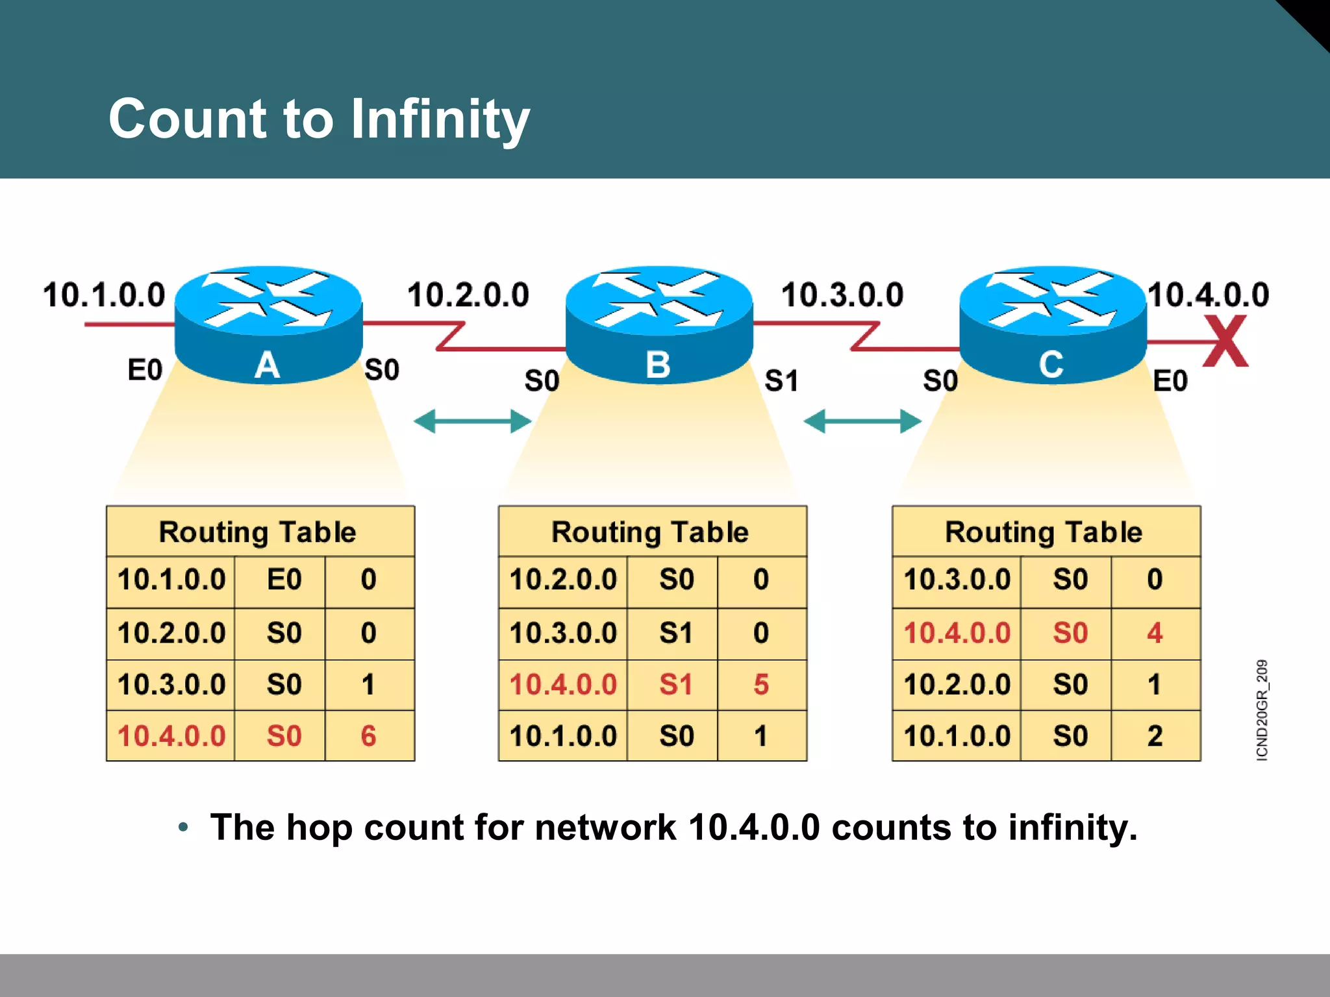Click the green double arrow between B and C
The width and height of the screenshot is (1330, 997).
[862, 421]
